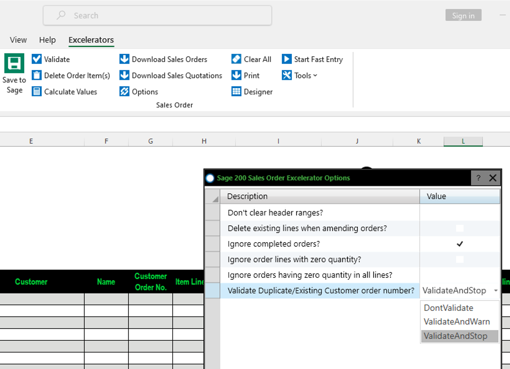This screenshot has height=369, width=510.
Task: Select column L header
Action: [463, 142]
